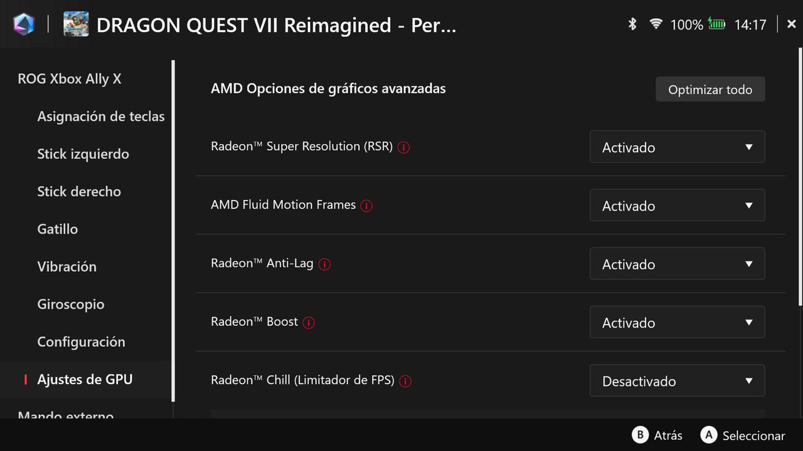The height and width of the screenshot is (451, 803).
Task: Click info icon beside Radeon Chill
Action: [x=405, y=381]
